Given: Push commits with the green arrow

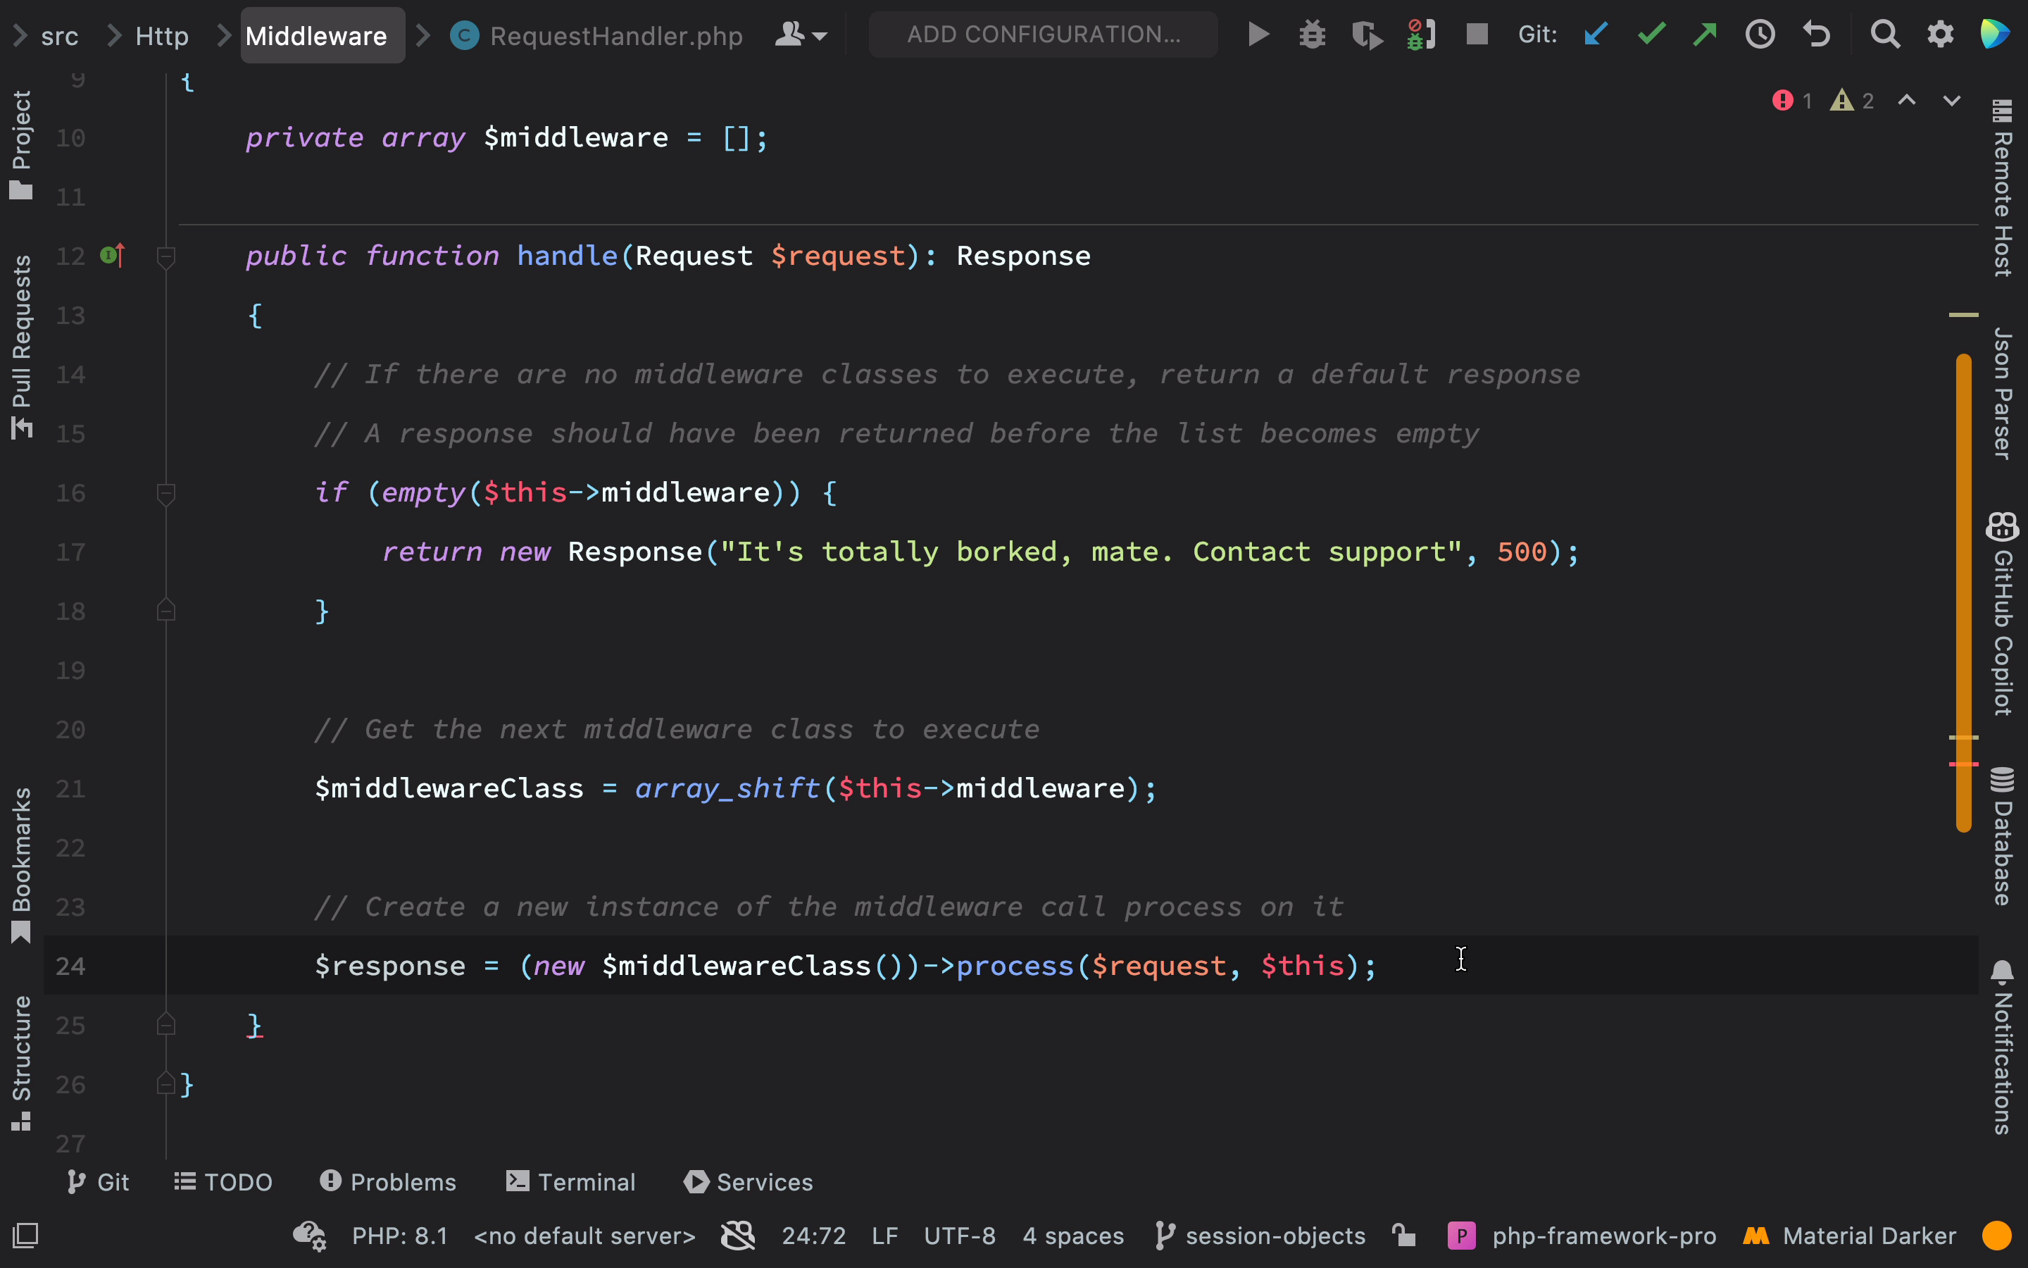Looking at the screenshot, I should tap(1705, 35).
